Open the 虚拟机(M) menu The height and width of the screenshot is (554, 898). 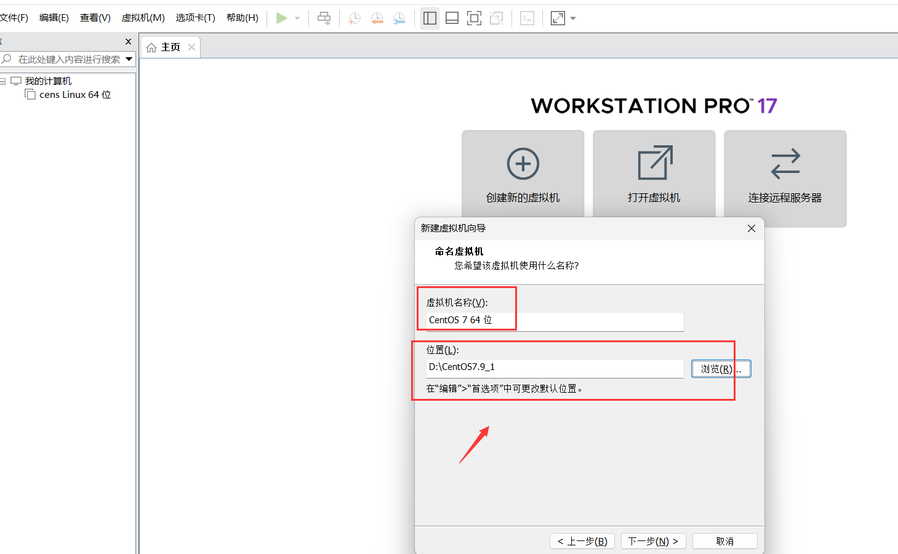[143, 18]
